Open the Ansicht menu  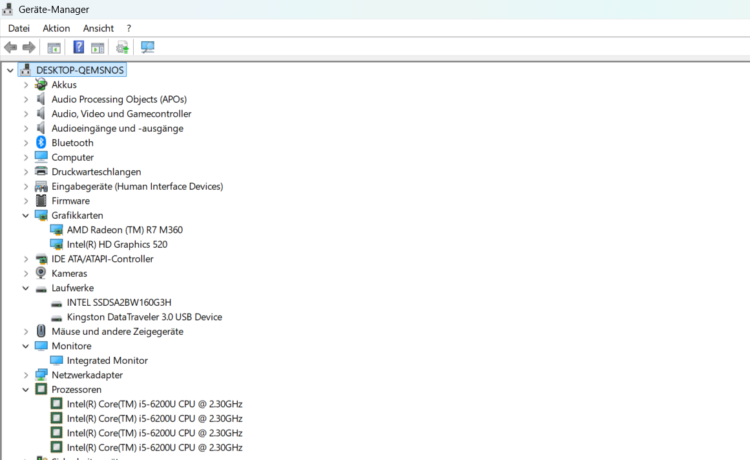(99, 28)
